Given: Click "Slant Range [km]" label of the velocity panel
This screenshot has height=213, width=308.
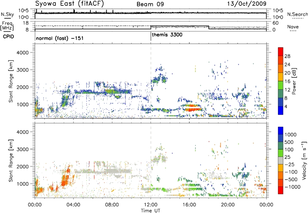Looking at the screenshot, I should point(11,160).
